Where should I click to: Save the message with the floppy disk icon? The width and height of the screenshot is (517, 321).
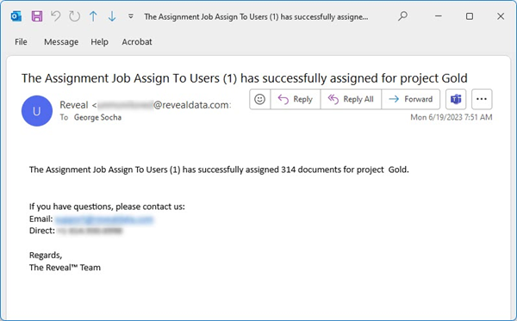[x=37, y=16]
